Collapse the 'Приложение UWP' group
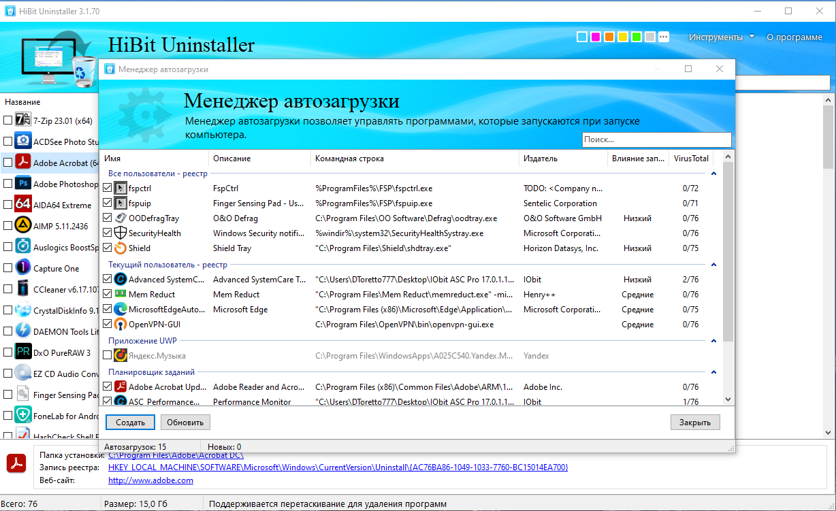This screenshot has height=511, width=836. click(x=713, y=341)
